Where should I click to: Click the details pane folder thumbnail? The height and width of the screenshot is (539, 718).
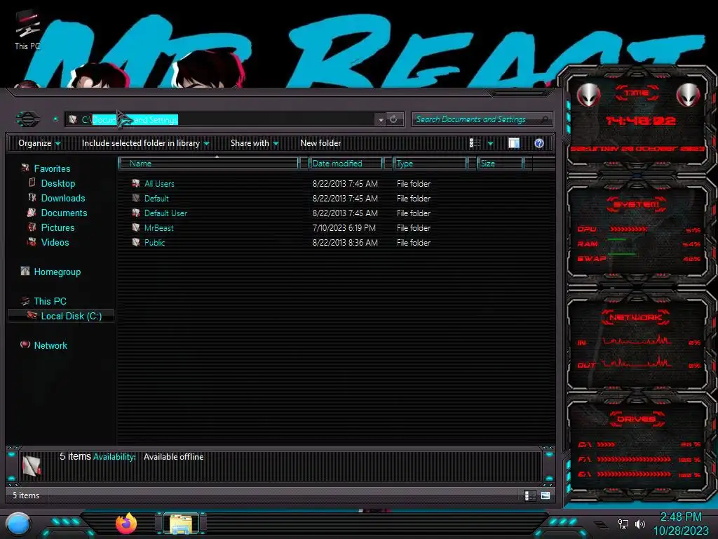[32, 465]
